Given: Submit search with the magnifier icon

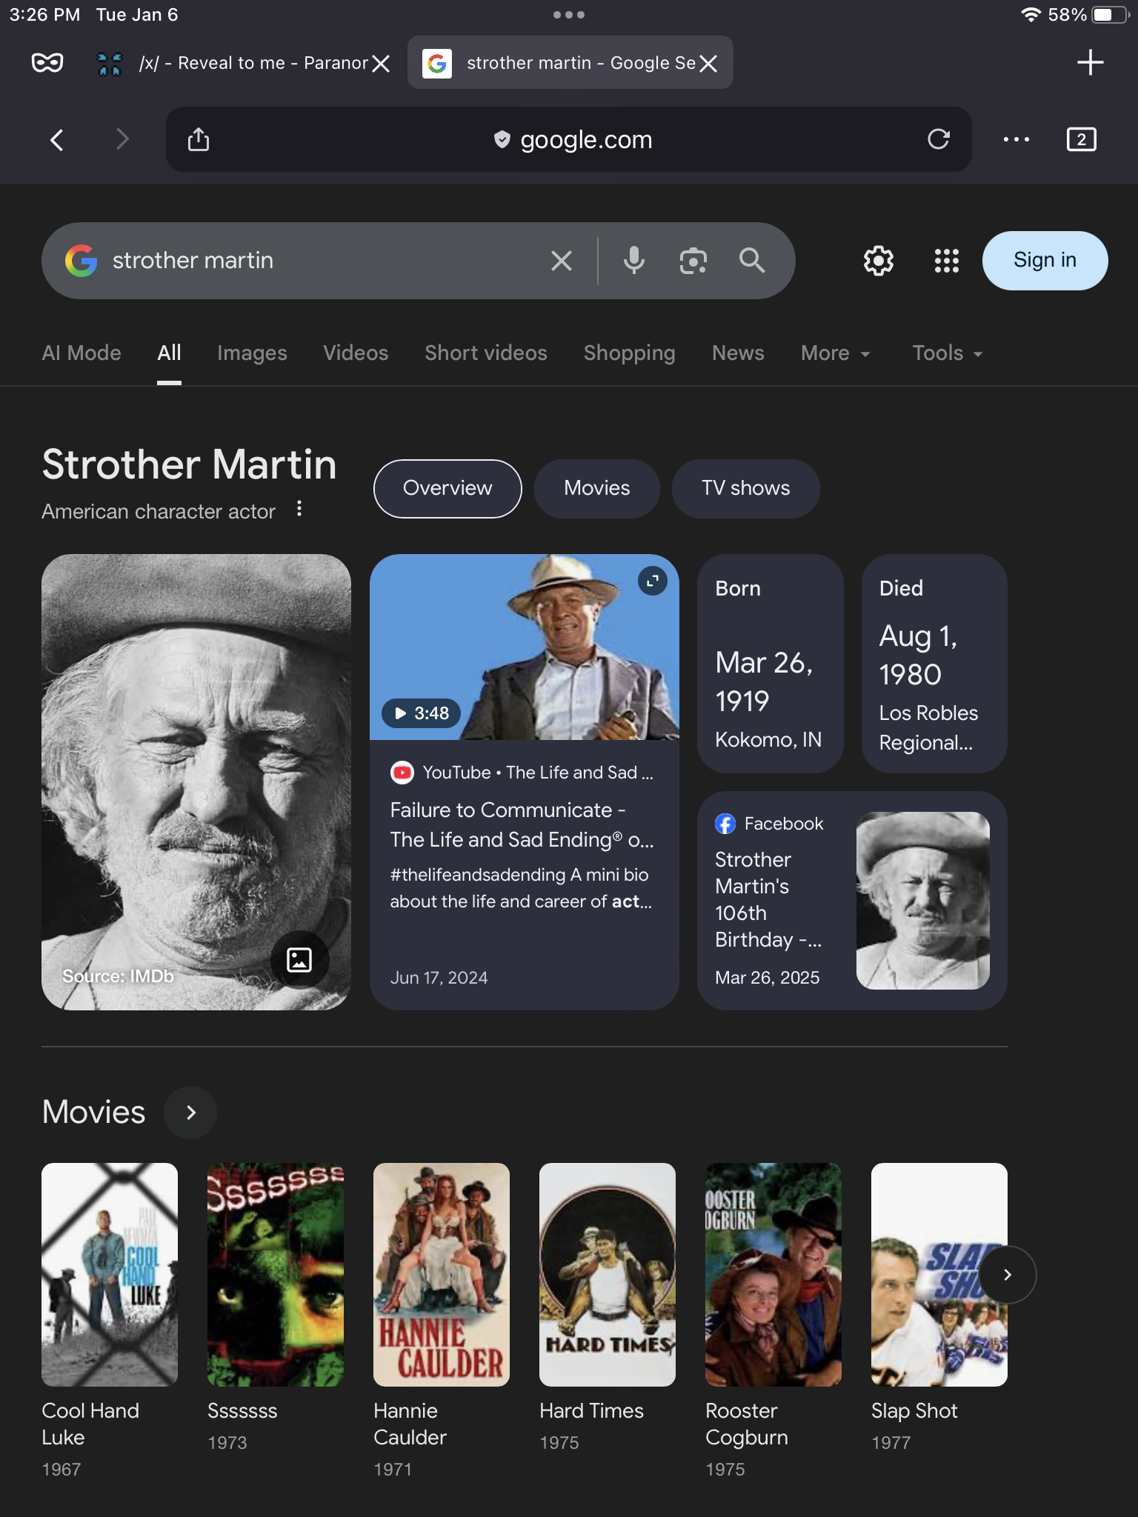Looking at the screenshot, I should (x=752, y=261).
